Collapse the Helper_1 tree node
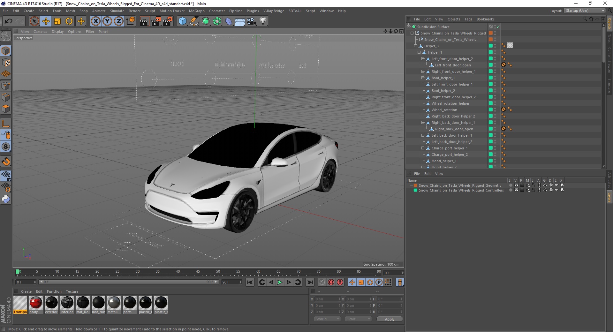613x332 pixels. [419, 52]
